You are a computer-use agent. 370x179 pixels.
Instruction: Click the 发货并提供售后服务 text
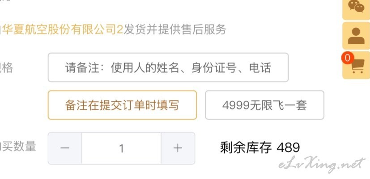175,30
